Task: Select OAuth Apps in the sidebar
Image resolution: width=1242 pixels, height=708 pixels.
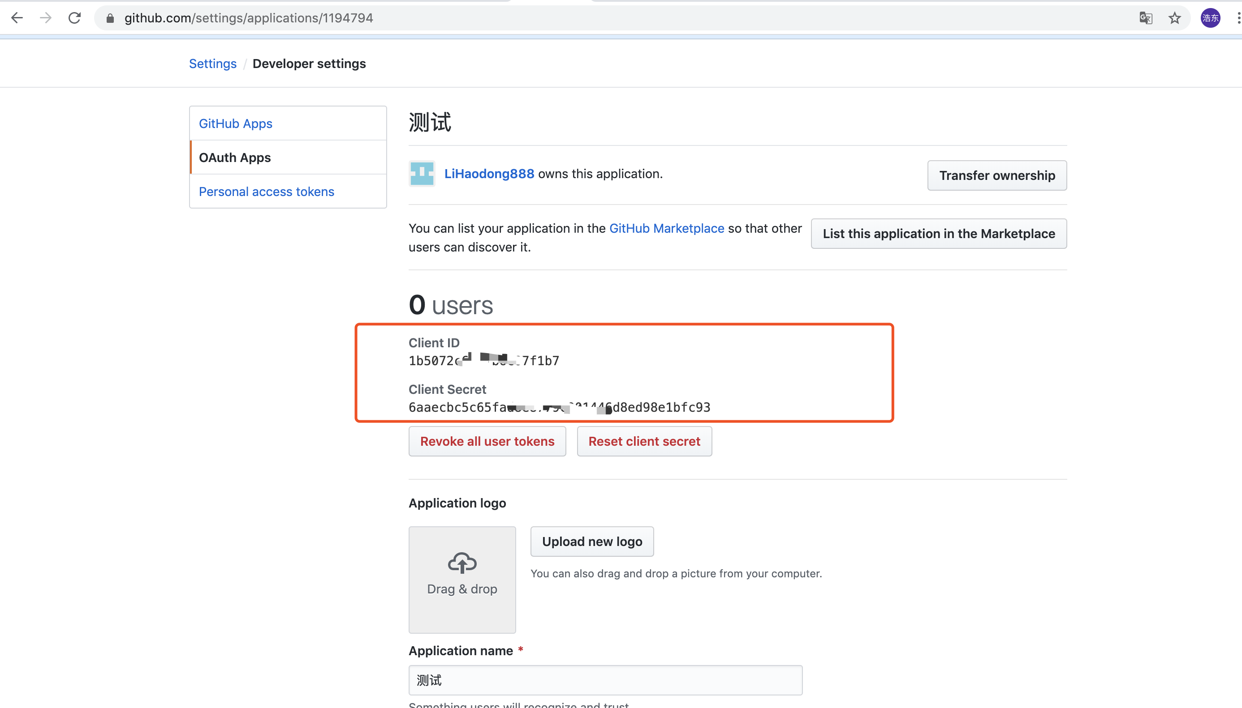Action: tap(288, 158)
